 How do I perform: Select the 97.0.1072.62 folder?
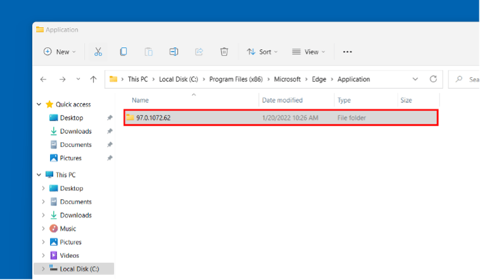281,118
